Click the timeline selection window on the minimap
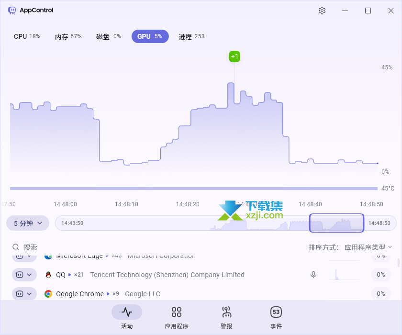The width and height of the screenshot is (402, 335). pyautogui.click(x=336, y=223)
